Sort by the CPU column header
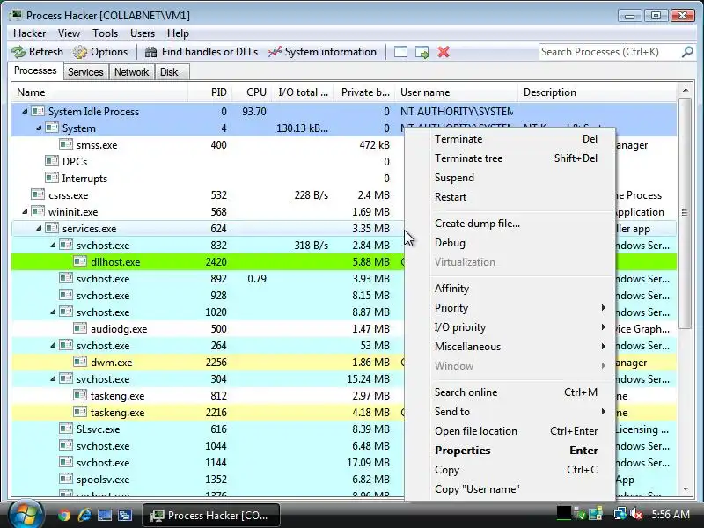 click(x=253, y=92)
